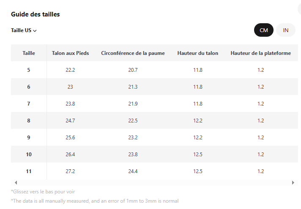Select the size 5 row label
This screenshot has height=209, width=301.
pos(29,70)
